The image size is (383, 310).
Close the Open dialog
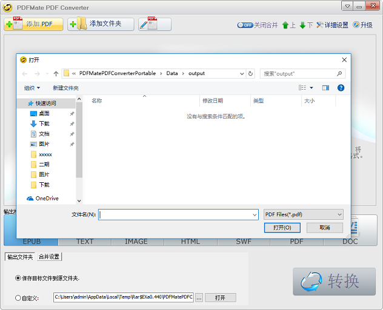(344, 60)
